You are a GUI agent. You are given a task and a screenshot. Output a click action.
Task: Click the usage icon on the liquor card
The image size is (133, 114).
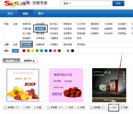coord(92,108)
